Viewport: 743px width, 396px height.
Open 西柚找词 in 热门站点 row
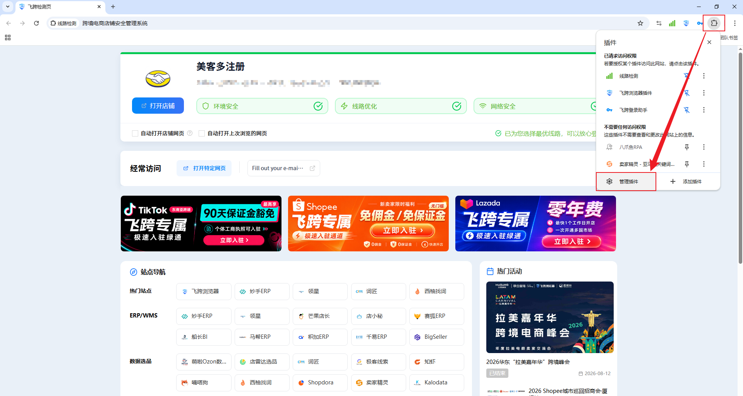tap(436, 292)
